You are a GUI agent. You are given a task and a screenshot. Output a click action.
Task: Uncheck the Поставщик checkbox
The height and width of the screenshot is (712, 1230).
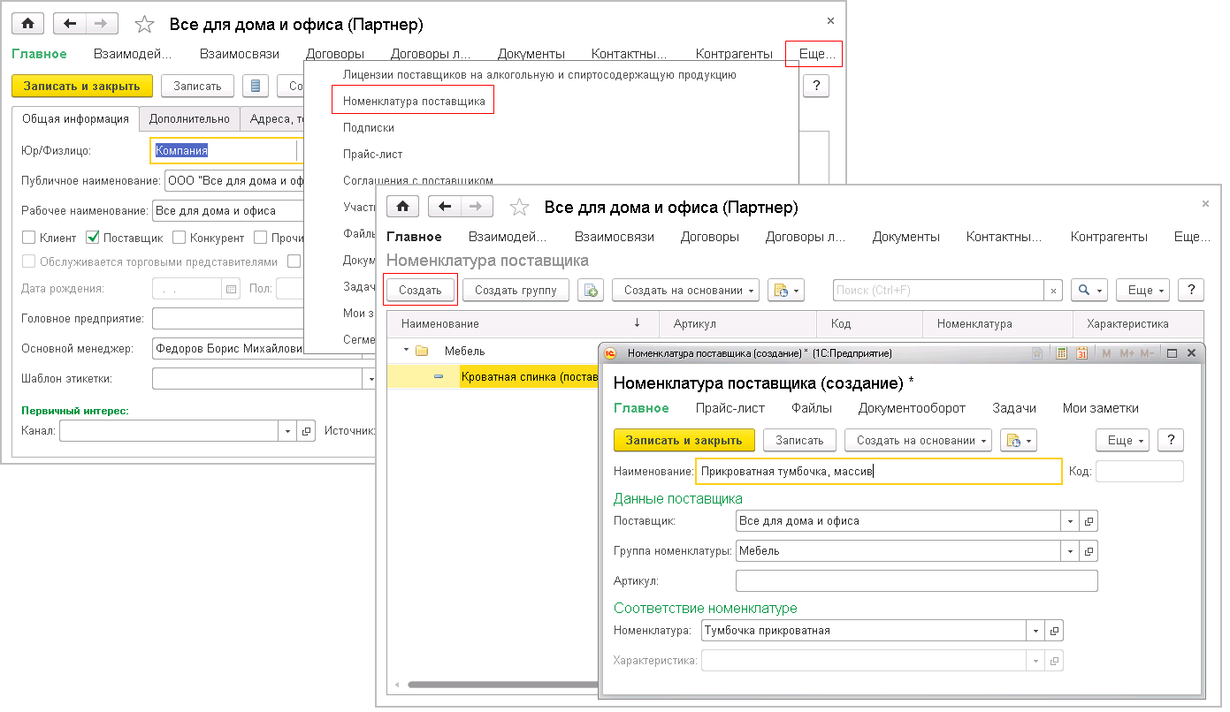tap(93, 238)
